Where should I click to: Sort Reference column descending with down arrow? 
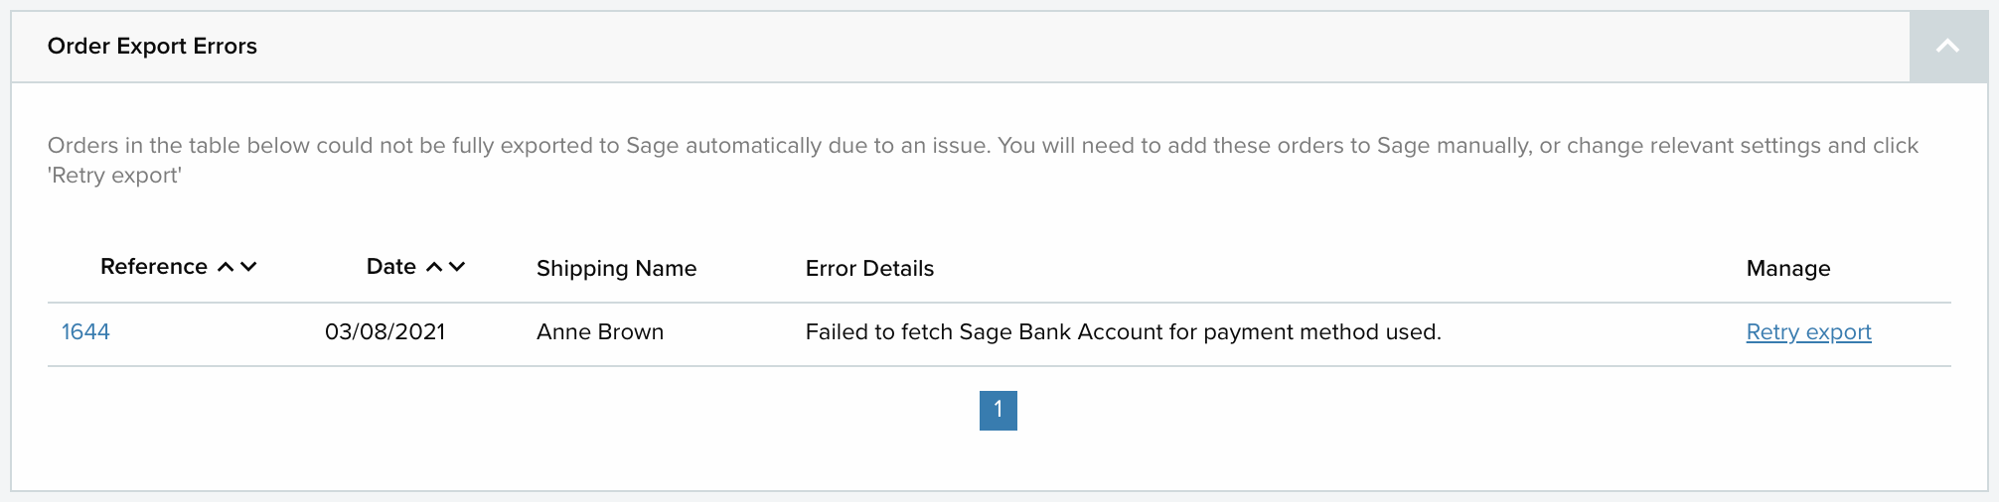tap(249, 267)
